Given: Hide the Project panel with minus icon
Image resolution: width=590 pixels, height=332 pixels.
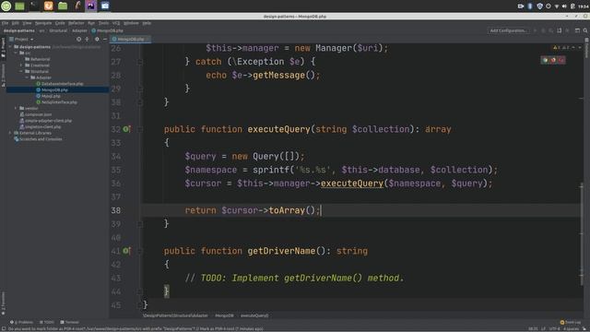Looking at the screenshot, I should pos(104,39).
